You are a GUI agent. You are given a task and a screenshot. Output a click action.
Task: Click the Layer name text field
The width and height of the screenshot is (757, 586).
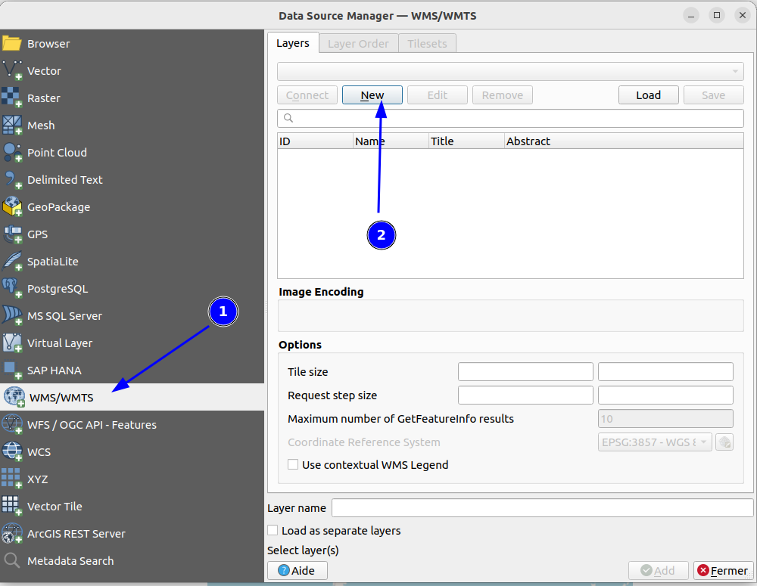543,508
